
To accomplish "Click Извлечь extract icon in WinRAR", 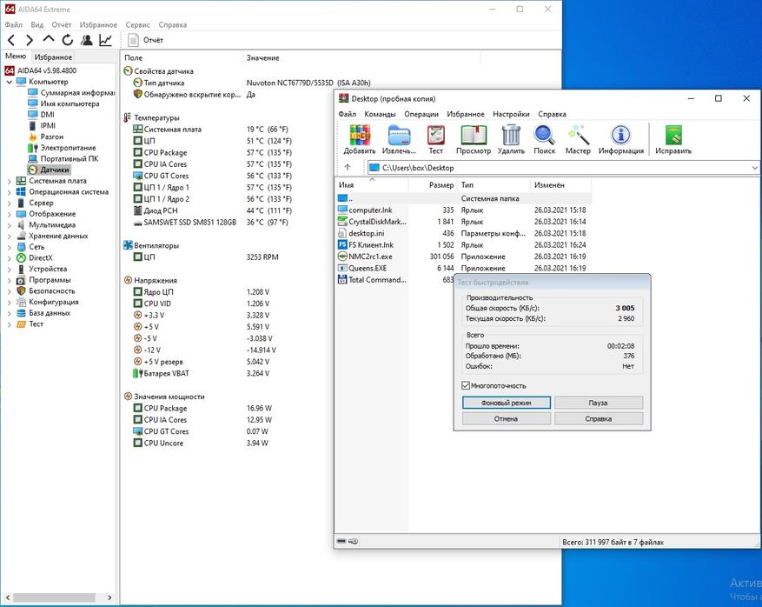I will click(x=399, y=139).
